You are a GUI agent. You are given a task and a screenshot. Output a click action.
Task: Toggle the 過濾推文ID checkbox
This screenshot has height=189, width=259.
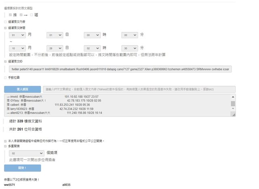coord(5,62)
